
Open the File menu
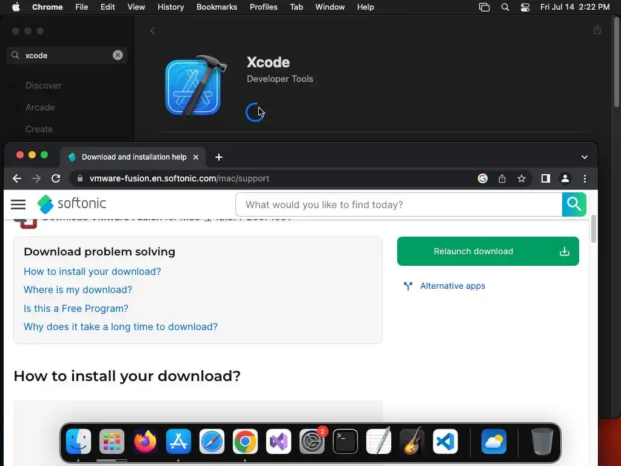tap(82, 7)
